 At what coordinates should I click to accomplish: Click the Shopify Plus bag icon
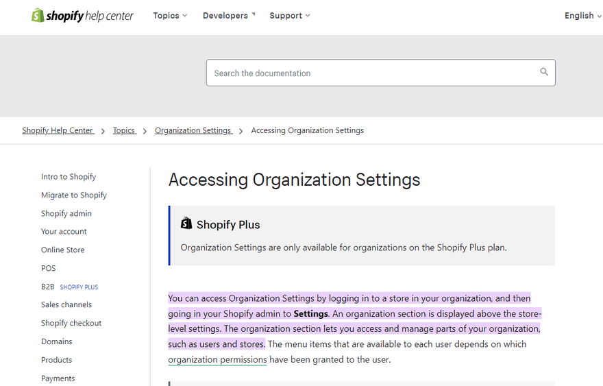click(x=186, y=224)
